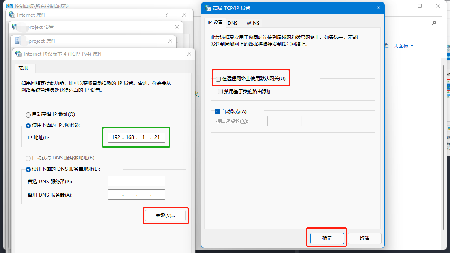Image resolution: width=450 pixels, height=253 pixels.
Task: Close the 高级 TCP/IP 设置 dialog
Action: click(x=378, y=8)
